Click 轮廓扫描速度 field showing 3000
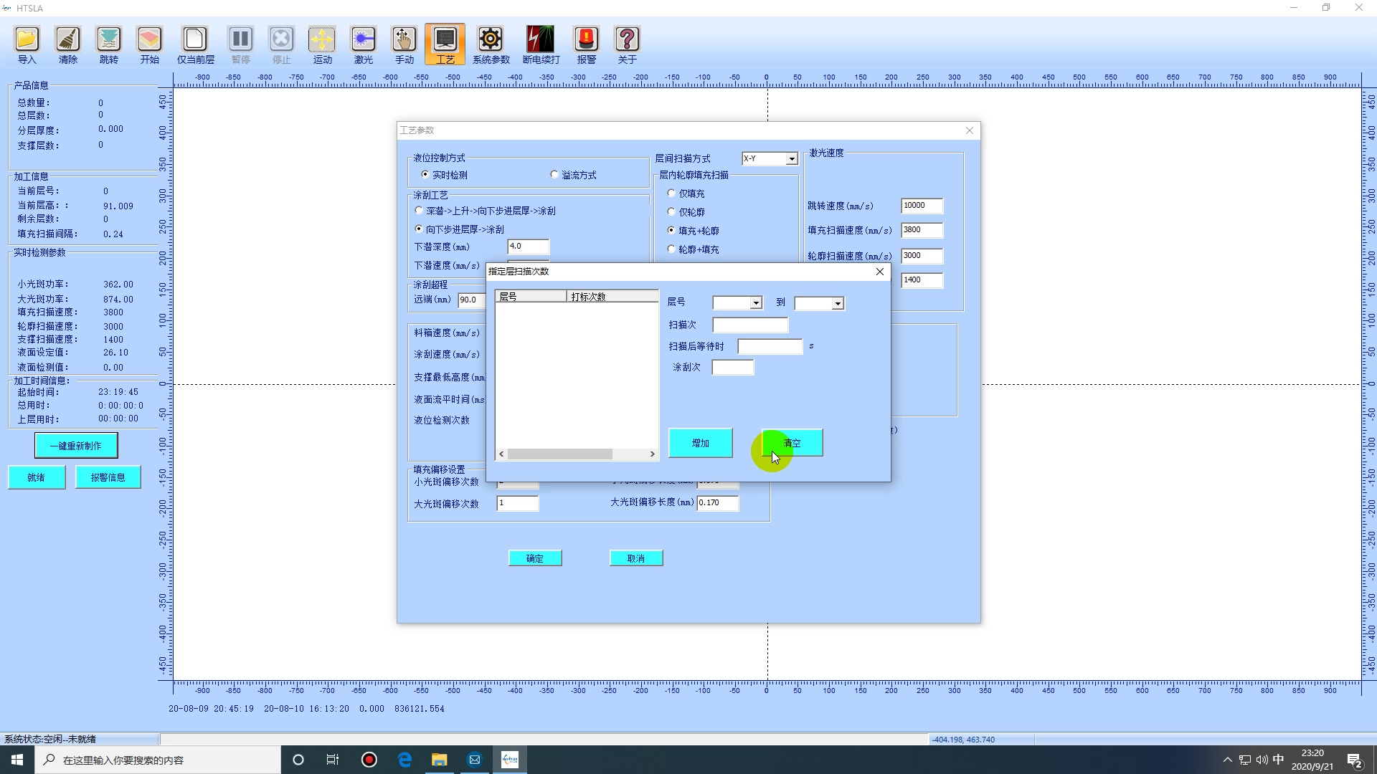Screen dimensions: 1377x774 [x=922, y=256]
